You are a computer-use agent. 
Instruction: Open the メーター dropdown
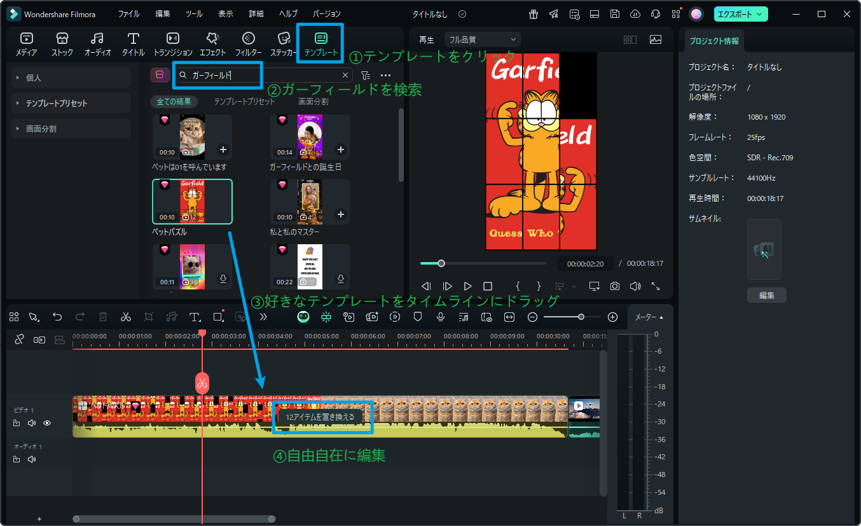coord(649,317)
